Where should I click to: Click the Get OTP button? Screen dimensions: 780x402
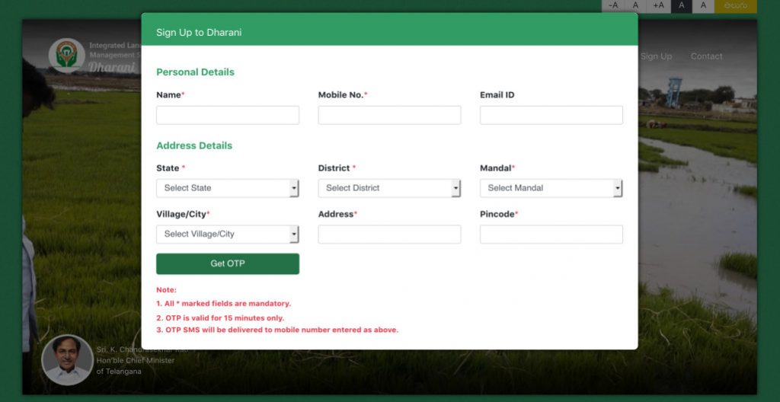click(227, 263)
